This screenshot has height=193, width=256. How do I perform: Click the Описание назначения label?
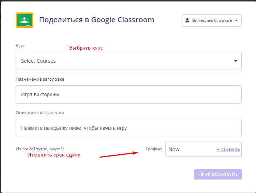(x=40, y=113)
